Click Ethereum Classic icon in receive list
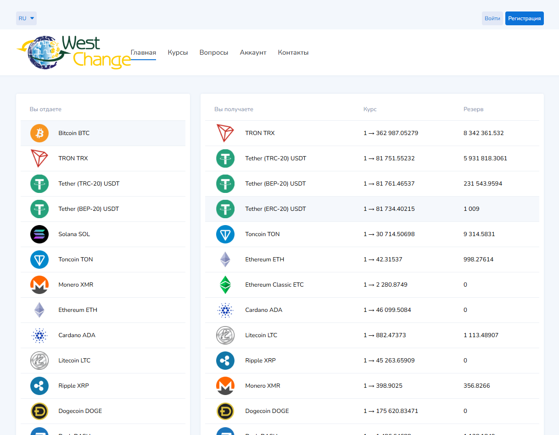This screenshot has height=435, width=559. point(225,285)
